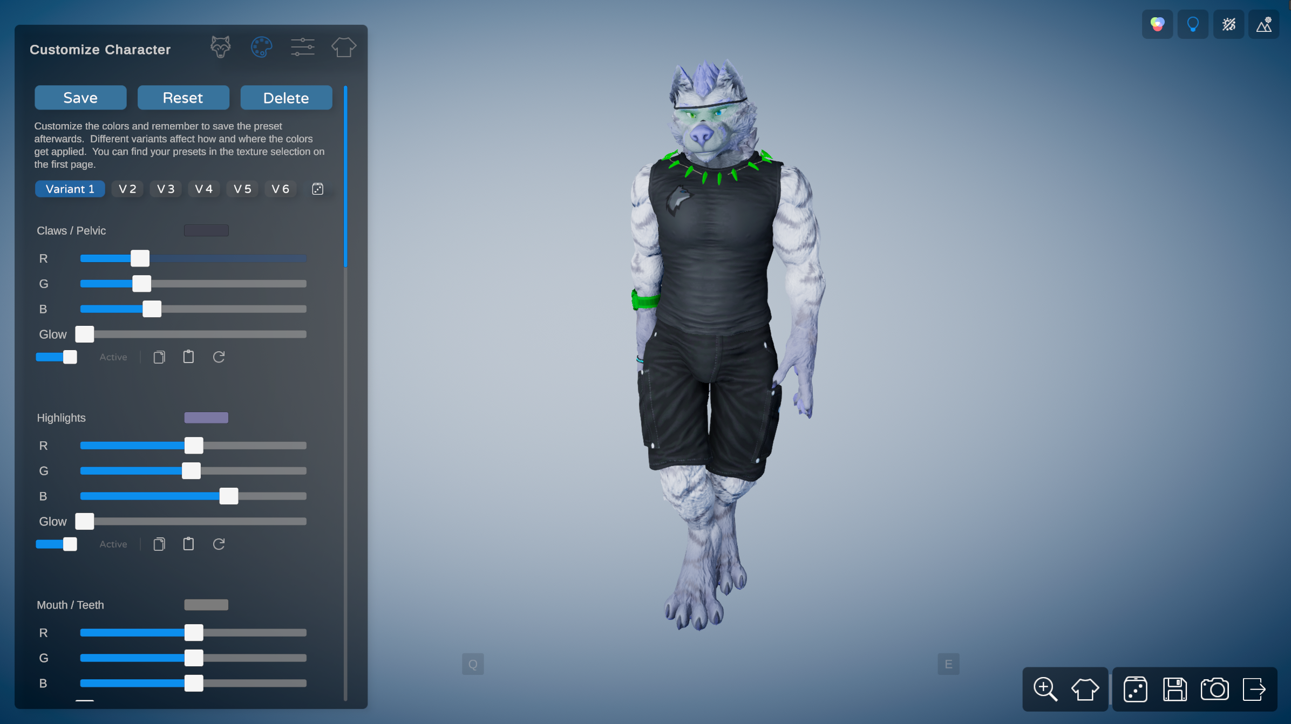Select the color palette customization tab

coord(261,47)
